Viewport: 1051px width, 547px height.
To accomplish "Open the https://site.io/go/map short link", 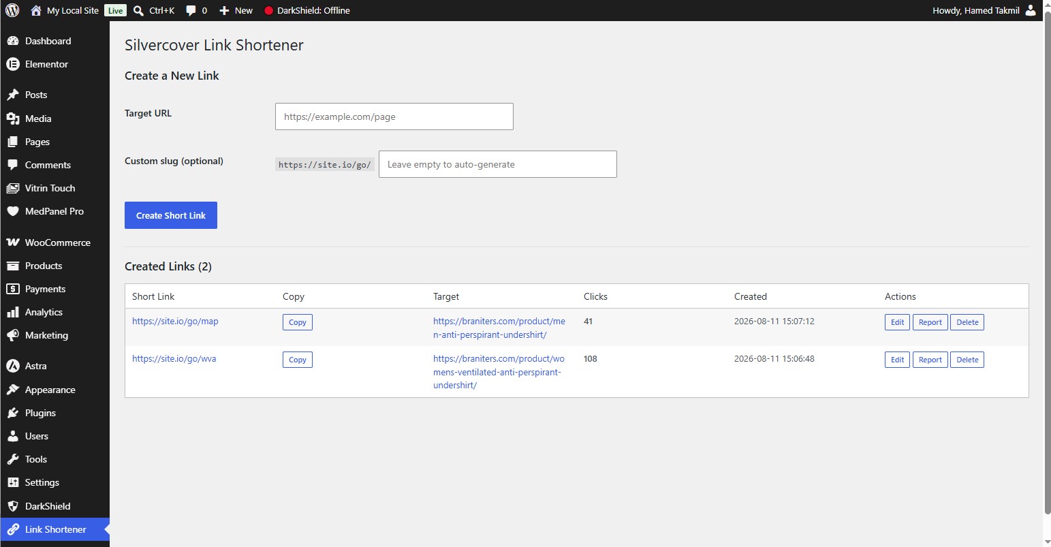I will [x=175, y=321].
